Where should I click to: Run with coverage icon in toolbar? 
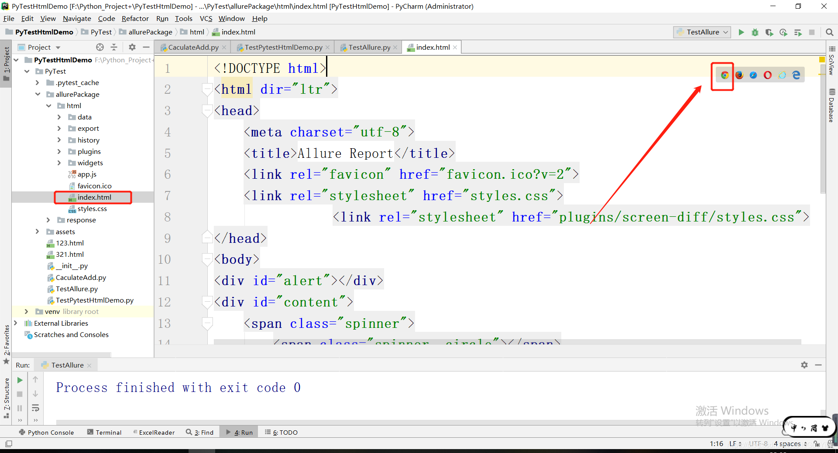pyautogui.click(x=769, y=32)
